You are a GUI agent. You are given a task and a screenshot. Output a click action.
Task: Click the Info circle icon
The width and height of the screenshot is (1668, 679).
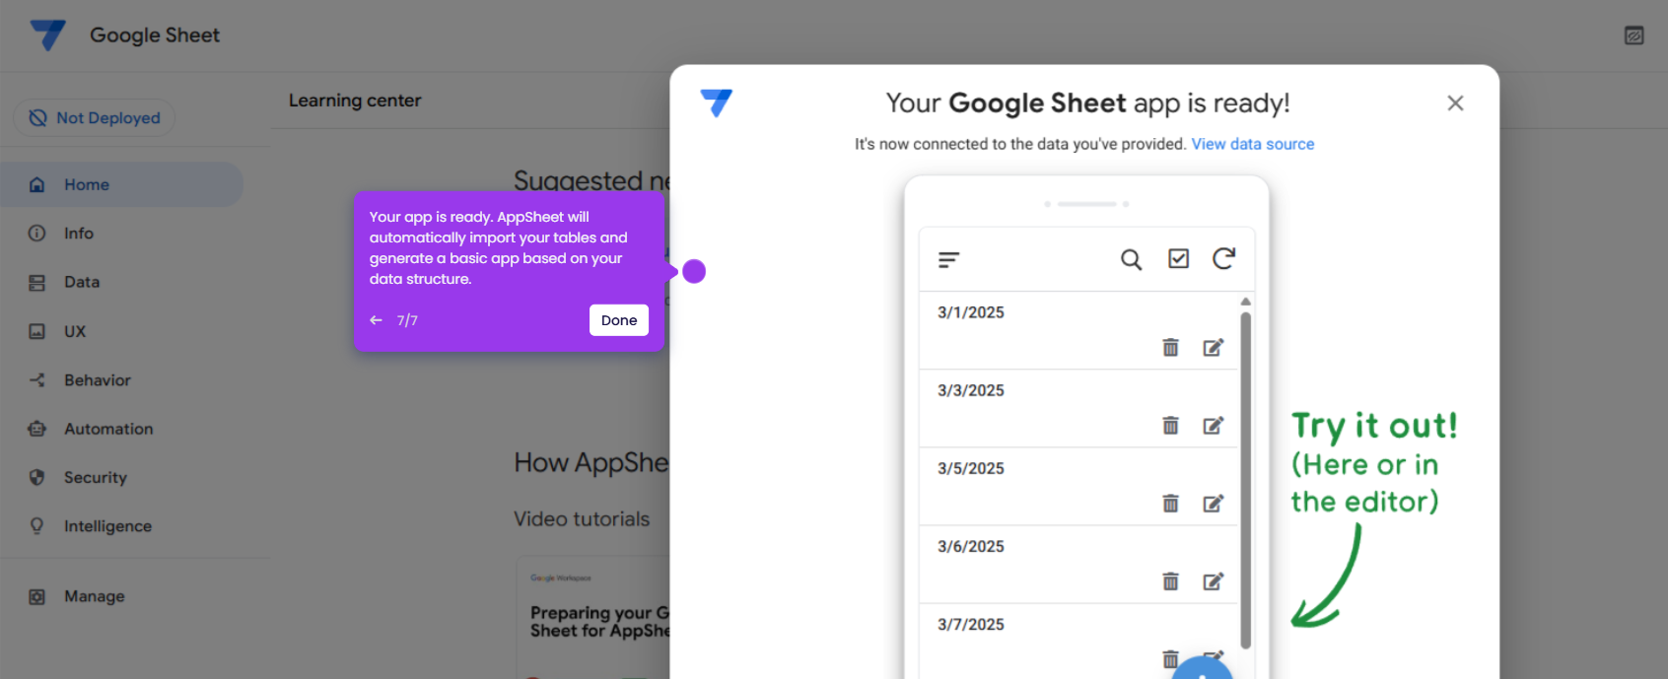pyautogui.click(x=36, y=234)
